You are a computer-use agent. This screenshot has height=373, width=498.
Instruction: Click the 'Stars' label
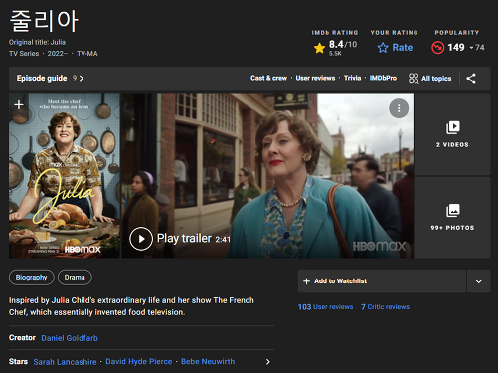click(x=18, y=361)
